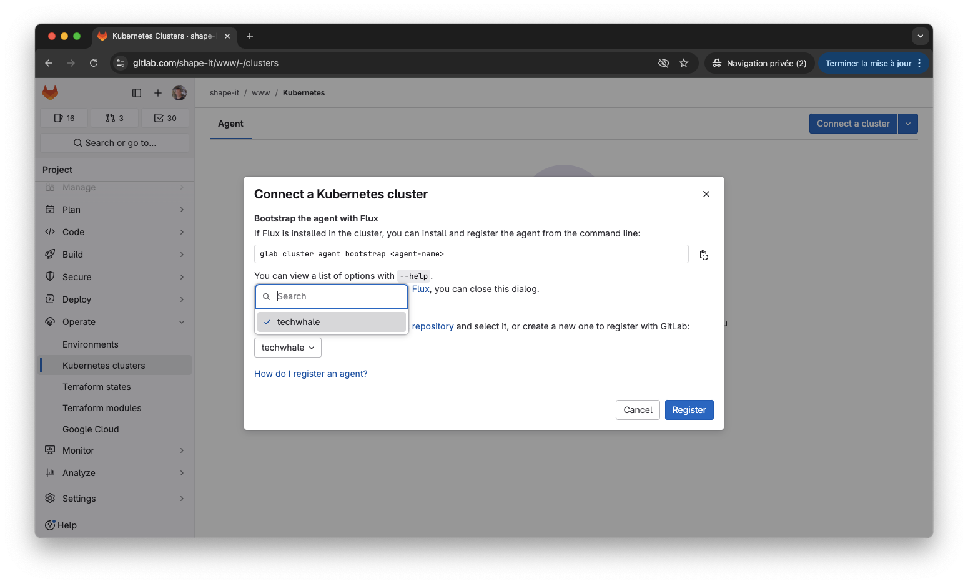The width and height of the screenshot is (968, 584).
Task: Go to www breadcrumb
Action: (261, 93)
